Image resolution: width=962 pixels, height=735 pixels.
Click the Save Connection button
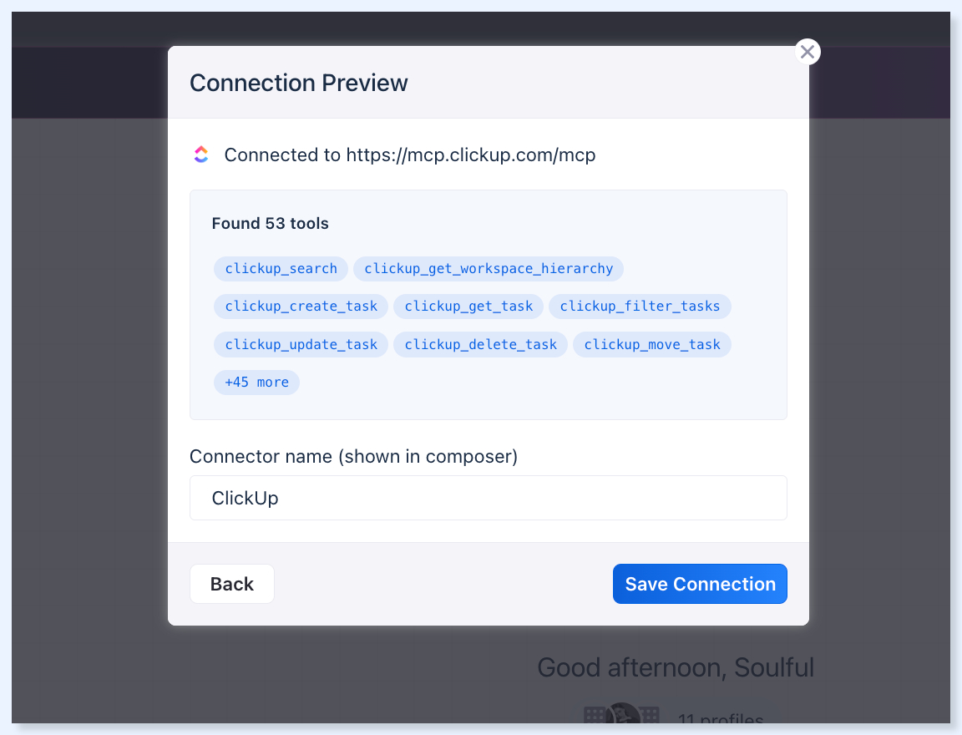coord(700,584)
